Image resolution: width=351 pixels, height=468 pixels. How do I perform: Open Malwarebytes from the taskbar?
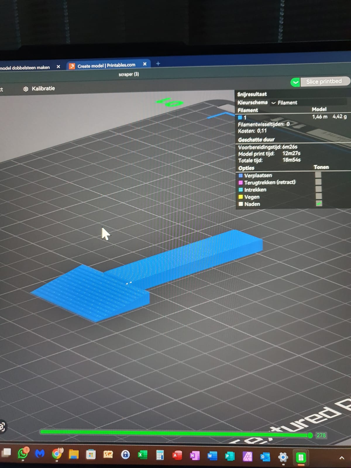coord(40,454)
